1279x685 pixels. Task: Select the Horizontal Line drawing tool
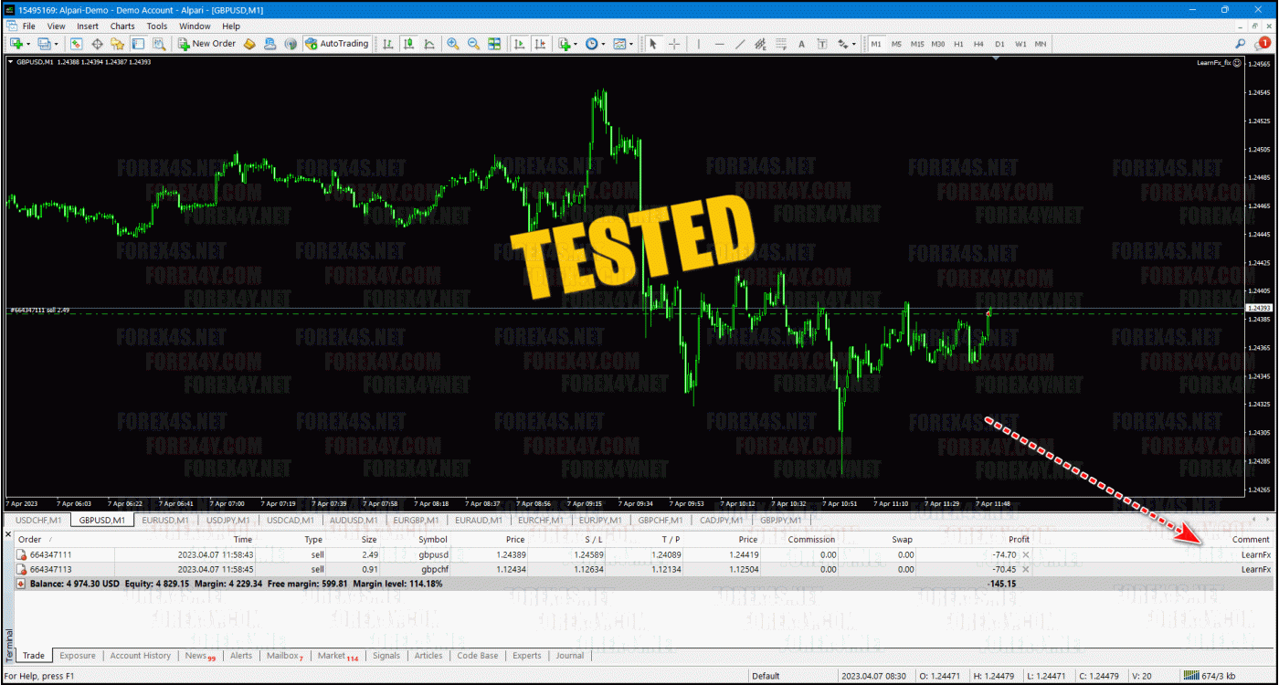pos(719,44)
